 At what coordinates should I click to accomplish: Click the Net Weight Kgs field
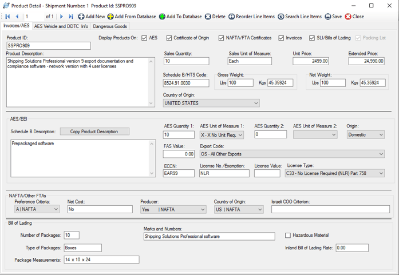(373, 83)
